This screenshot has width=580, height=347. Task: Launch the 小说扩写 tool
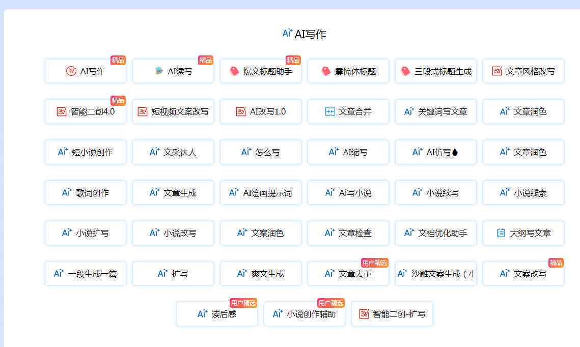pyautogui.click(x=86, y=233)
